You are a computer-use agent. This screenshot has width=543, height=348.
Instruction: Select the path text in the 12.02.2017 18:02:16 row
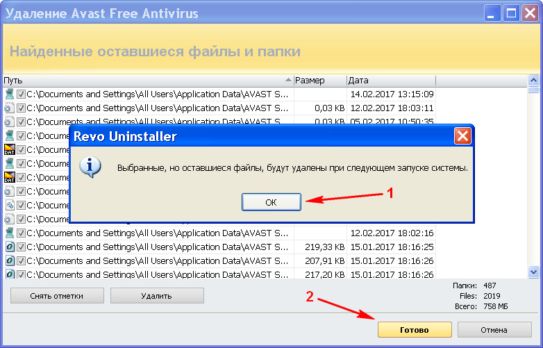click(157, 233)
